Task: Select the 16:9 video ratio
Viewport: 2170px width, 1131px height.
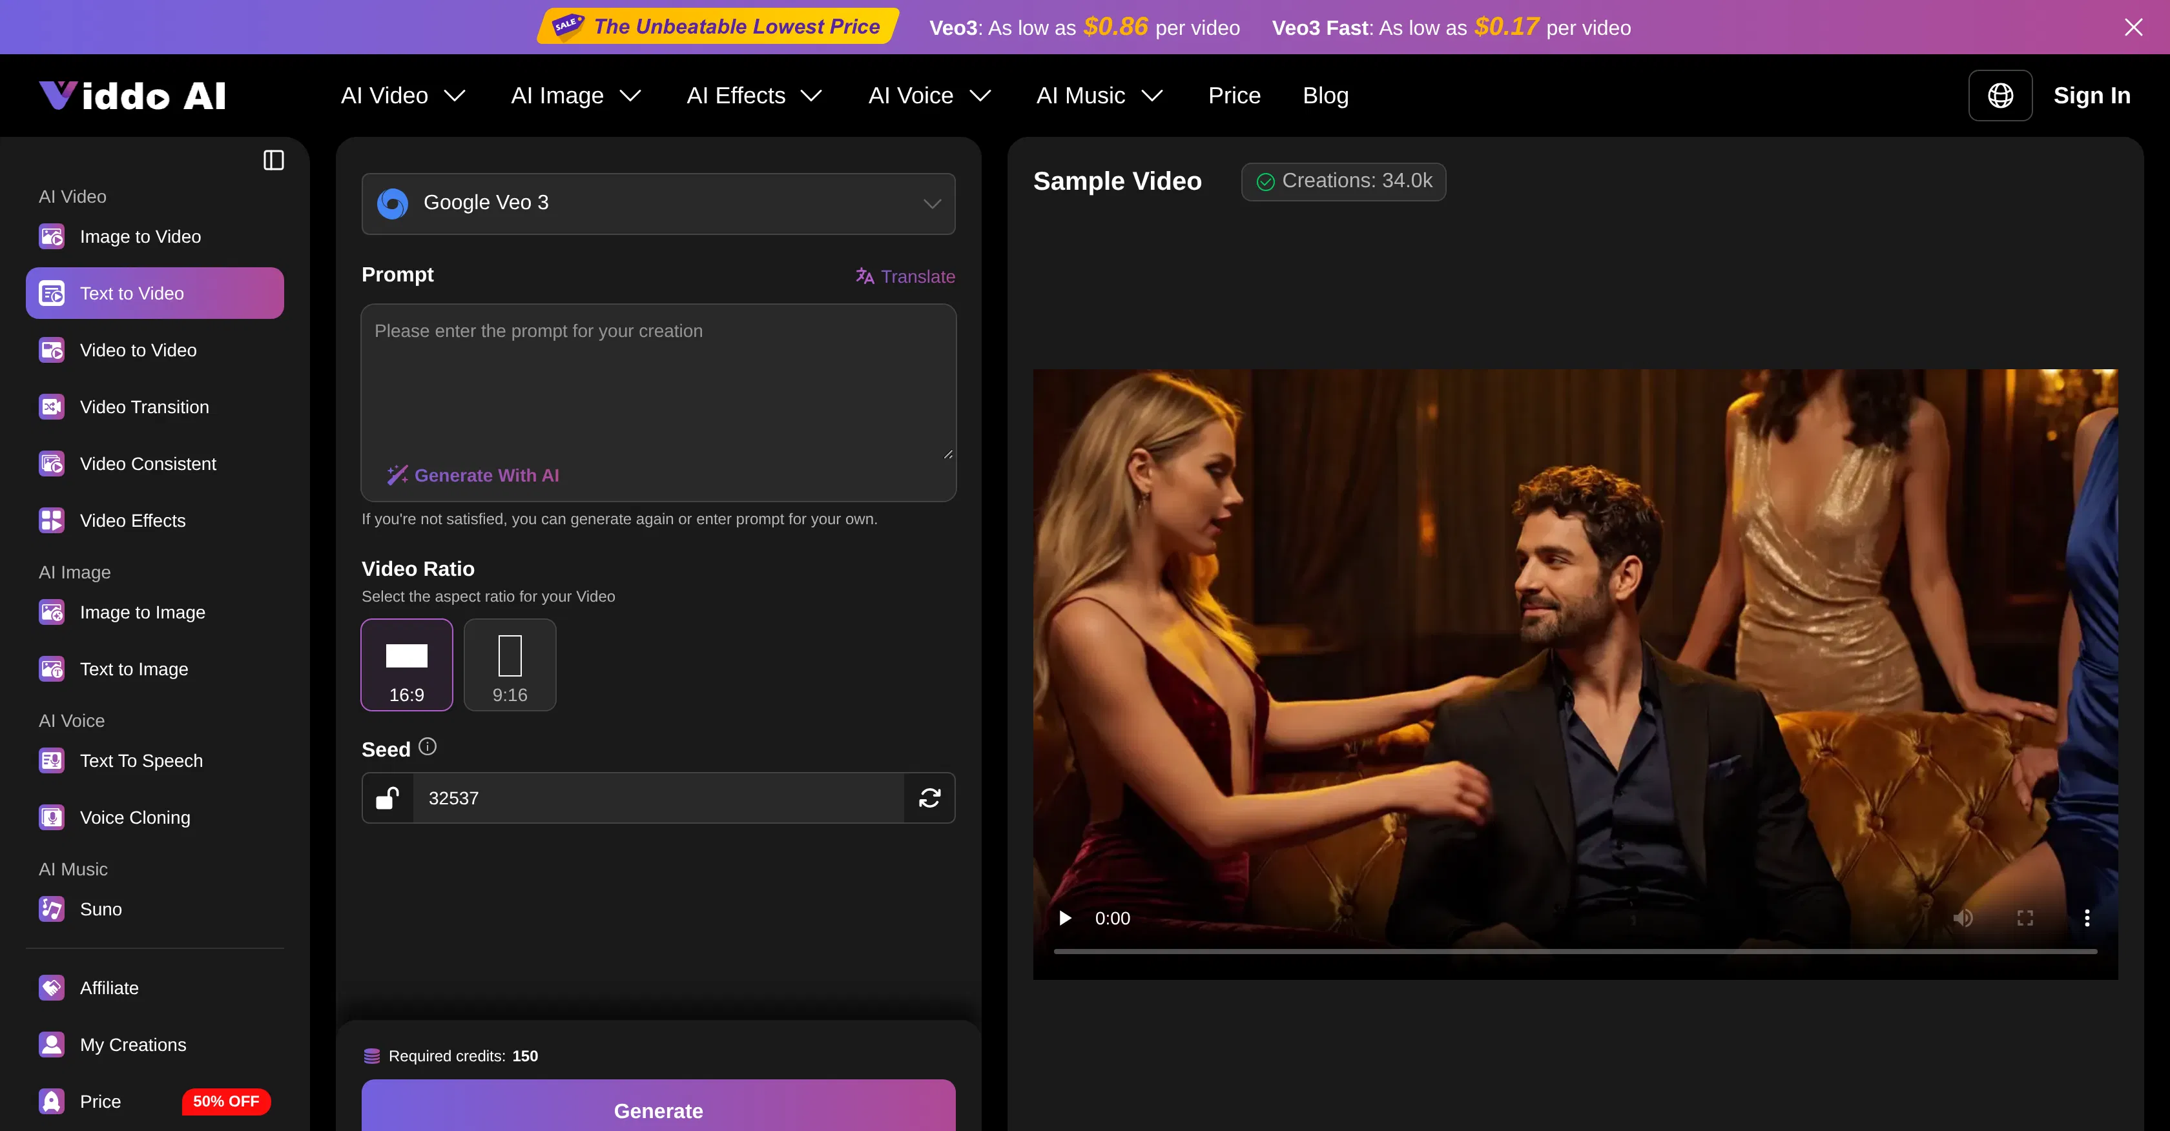Action: tap(407, 664)
